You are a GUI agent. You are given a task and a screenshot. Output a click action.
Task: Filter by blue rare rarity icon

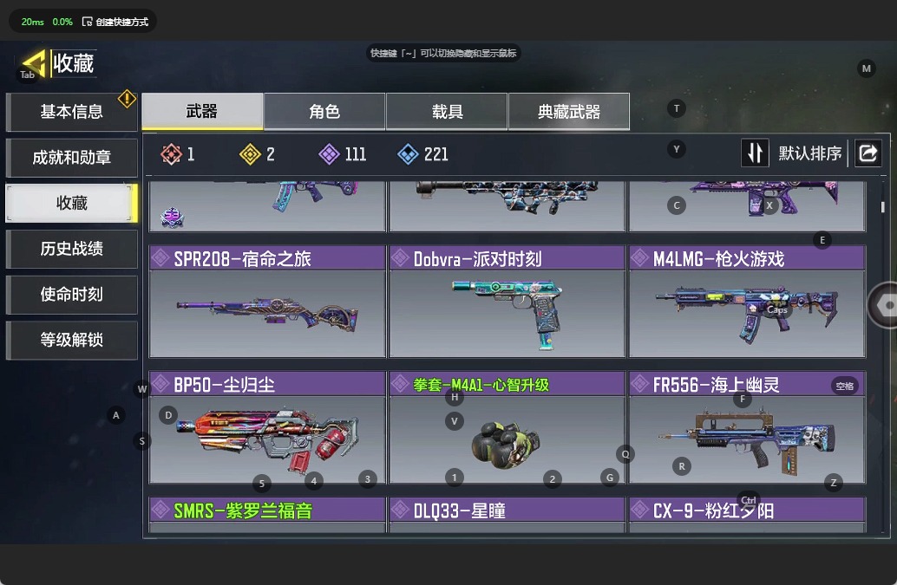408,154
